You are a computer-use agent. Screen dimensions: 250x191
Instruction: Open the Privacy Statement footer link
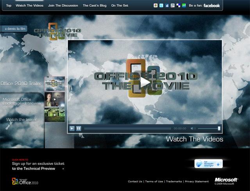197,181
